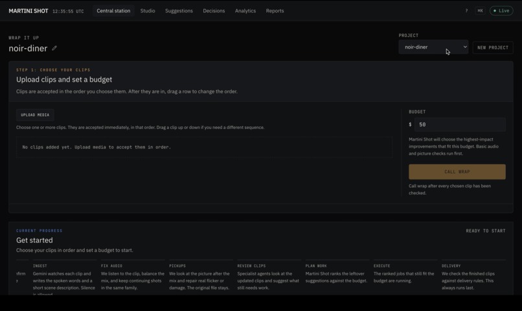Focus the Budget amount input field

[x=460, y=124]
